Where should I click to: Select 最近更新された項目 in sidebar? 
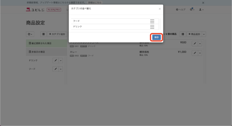click(46, 43)
